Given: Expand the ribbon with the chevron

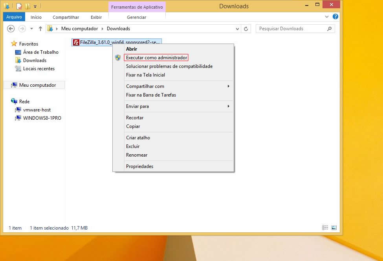Looking at the screenshot, I should click(327, 17).
